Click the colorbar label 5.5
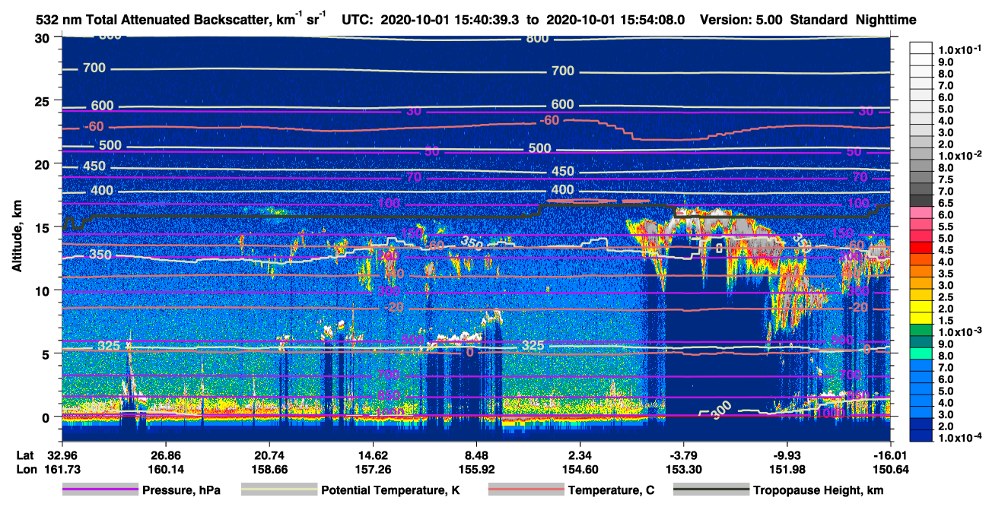Image resolution: width=989 pixels, height=507 pixels. point(946,227)
